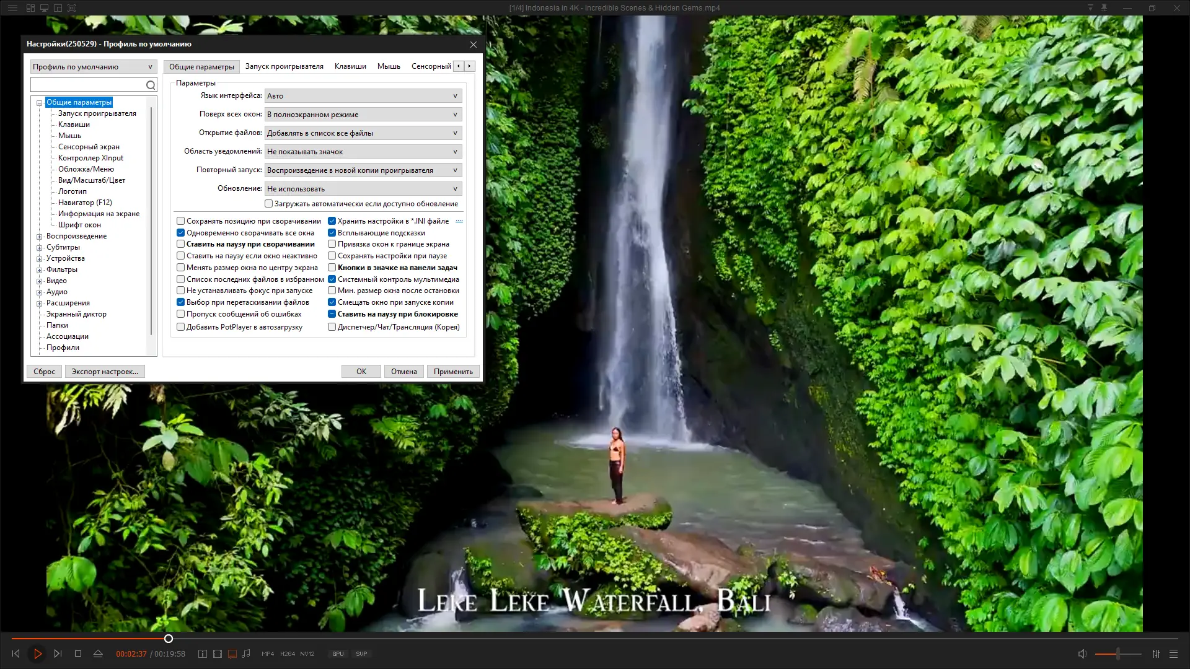Toggle the pin always-on-top icon
Viewport: 1190px width, 669px height.
click(x=1104, y=8)
